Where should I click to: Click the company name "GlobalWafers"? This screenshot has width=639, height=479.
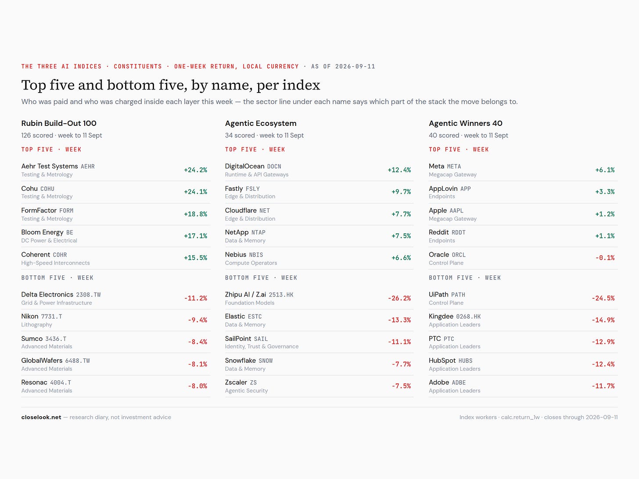click(x=42, y=360)
